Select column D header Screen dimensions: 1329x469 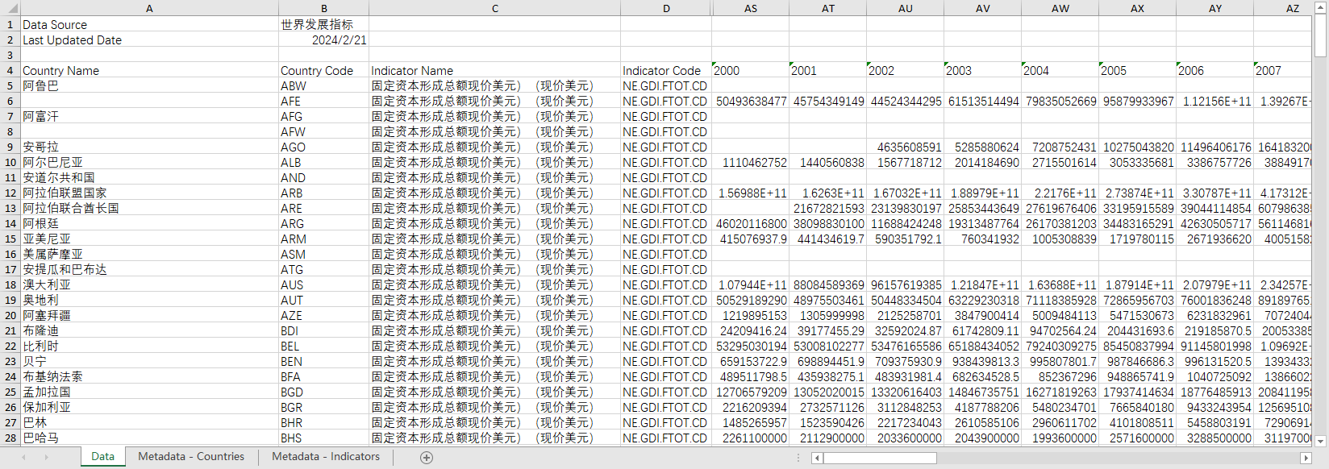[x=666, y=8]
